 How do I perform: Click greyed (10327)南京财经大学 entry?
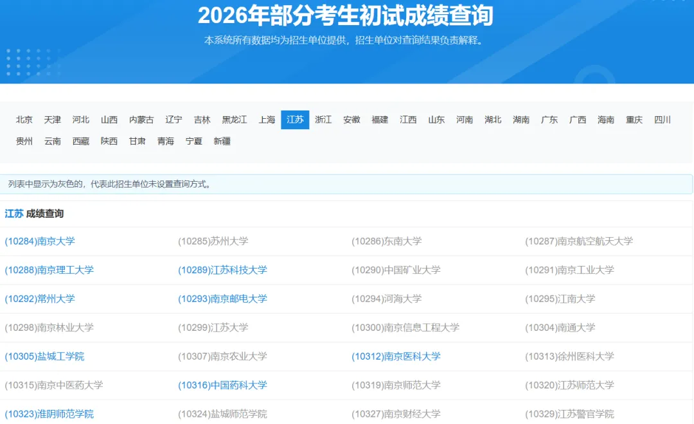click(x=396, y=414)
